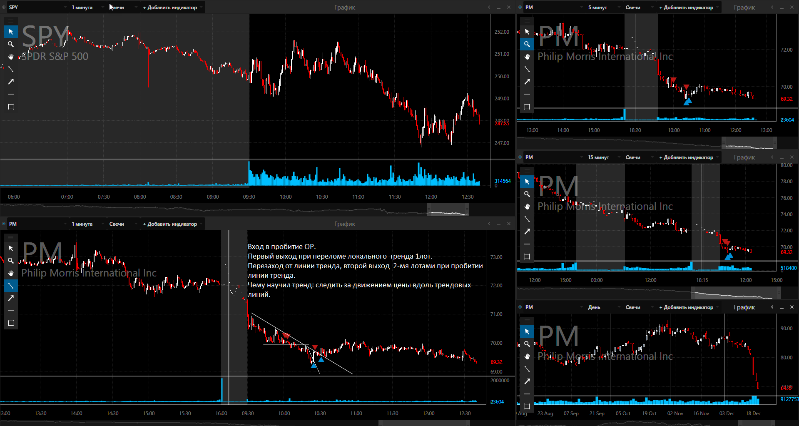Viewport: 799px width, 426px height.
Task: Choose the hand tool in PM 15-minute chart
Action: click(x=527, y=207)
